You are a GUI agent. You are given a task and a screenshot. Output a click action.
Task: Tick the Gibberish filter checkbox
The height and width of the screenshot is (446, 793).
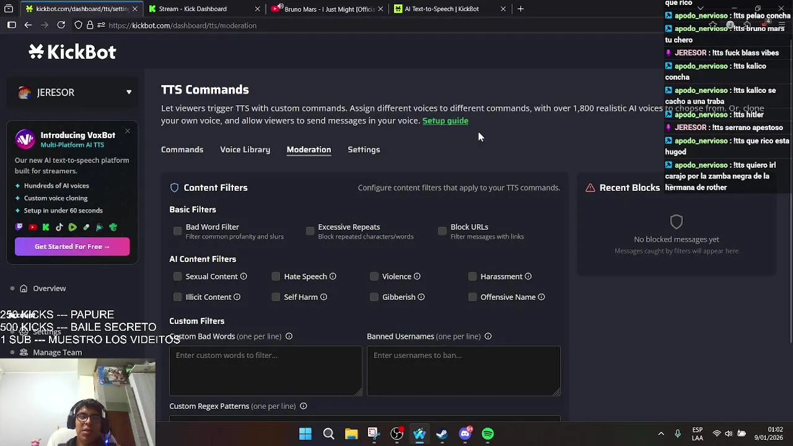pos(374,297)
